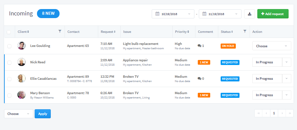Open the Status column filter funnel

coord(245,31)
